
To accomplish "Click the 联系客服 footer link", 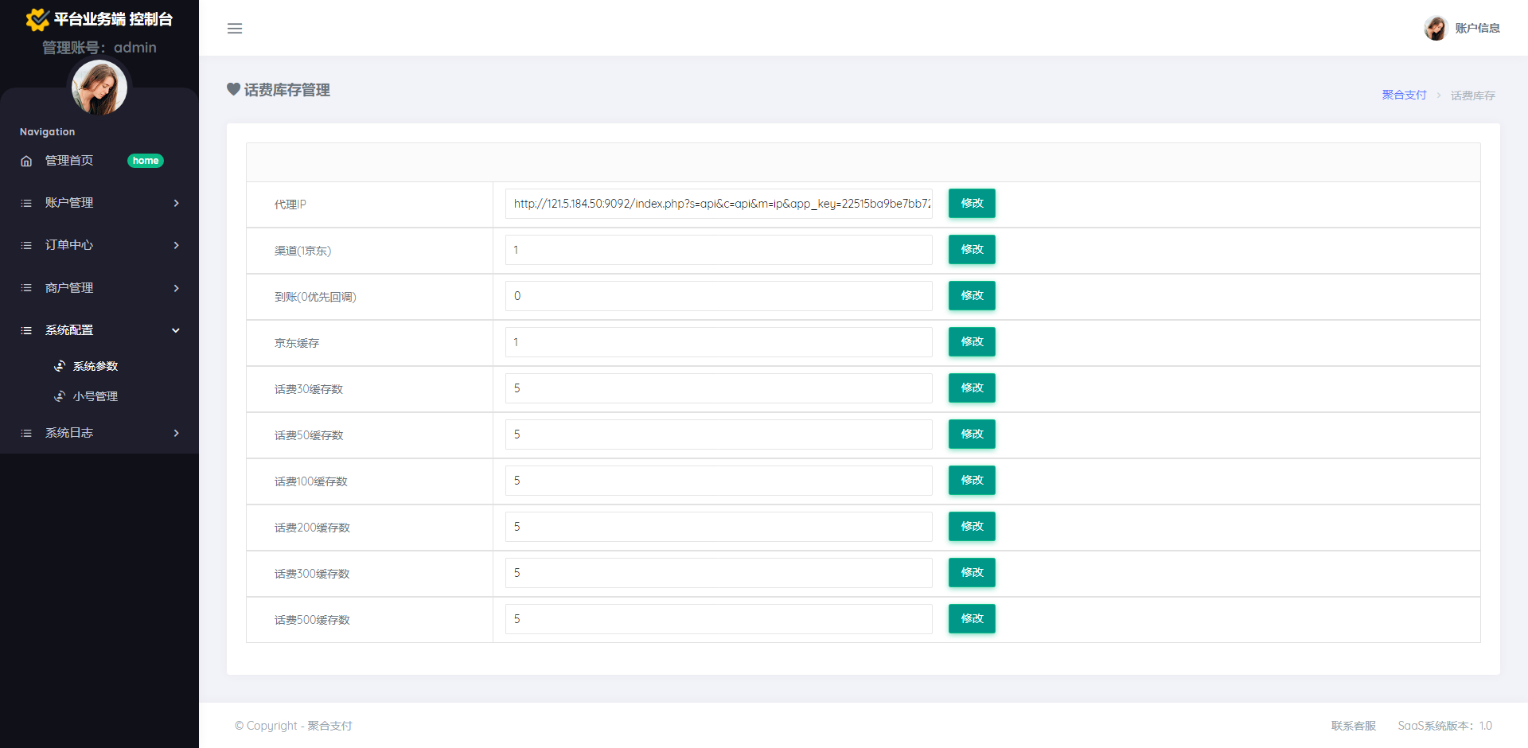I will tap(1353, 726).
